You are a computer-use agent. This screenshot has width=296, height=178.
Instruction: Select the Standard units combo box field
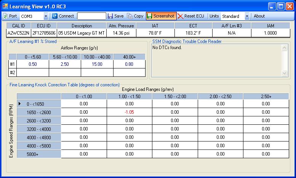[235, 16]
